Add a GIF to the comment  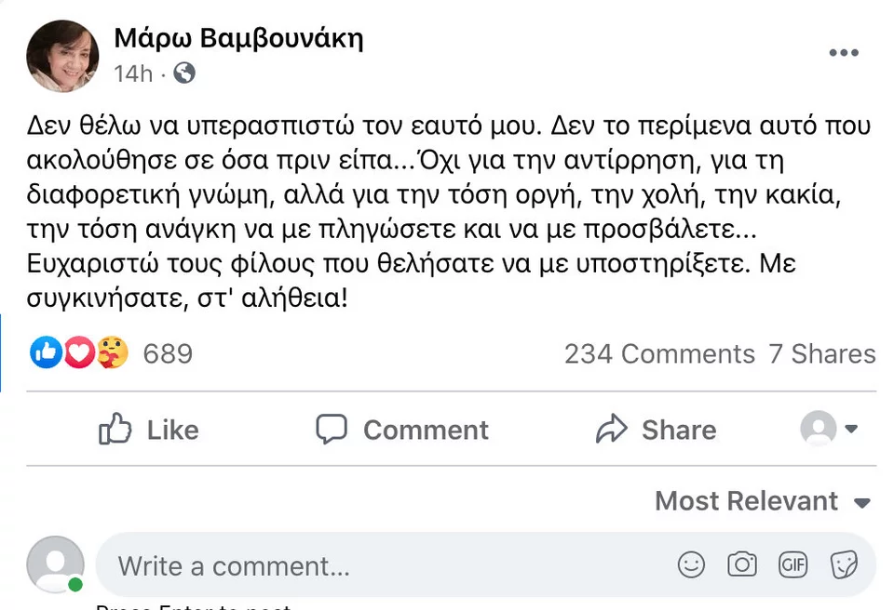(792, 564)
